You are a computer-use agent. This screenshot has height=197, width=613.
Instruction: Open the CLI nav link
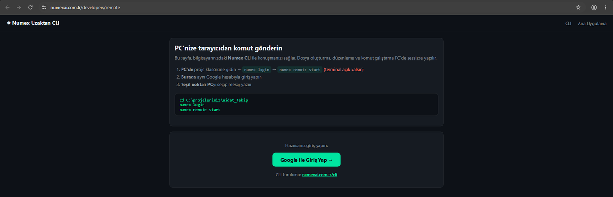pyautogui.click(x=568, y=23)
